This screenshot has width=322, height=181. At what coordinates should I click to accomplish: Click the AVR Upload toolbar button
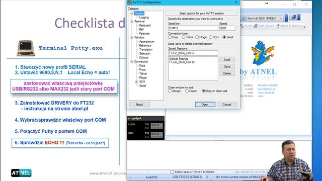[264, 26]
